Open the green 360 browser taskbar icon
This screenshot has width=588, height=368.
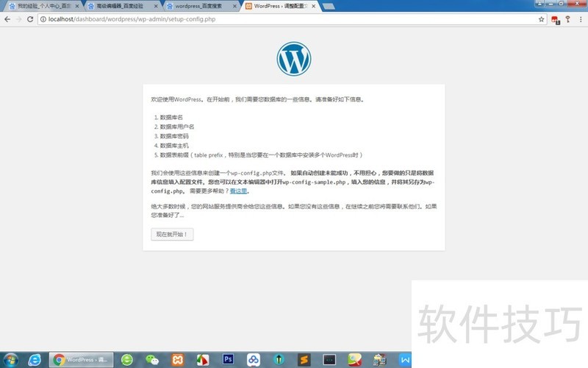(127, 360)
